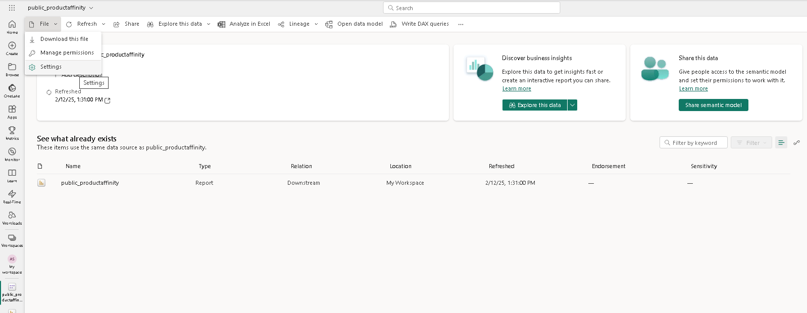Switch to list view icon

781,143
